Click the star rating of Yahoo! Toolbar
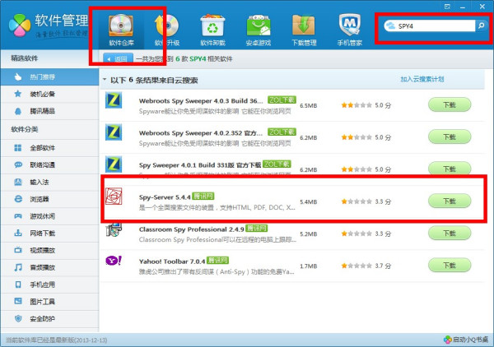This screenshot has height=347, width=494. [x=357, y=266]
